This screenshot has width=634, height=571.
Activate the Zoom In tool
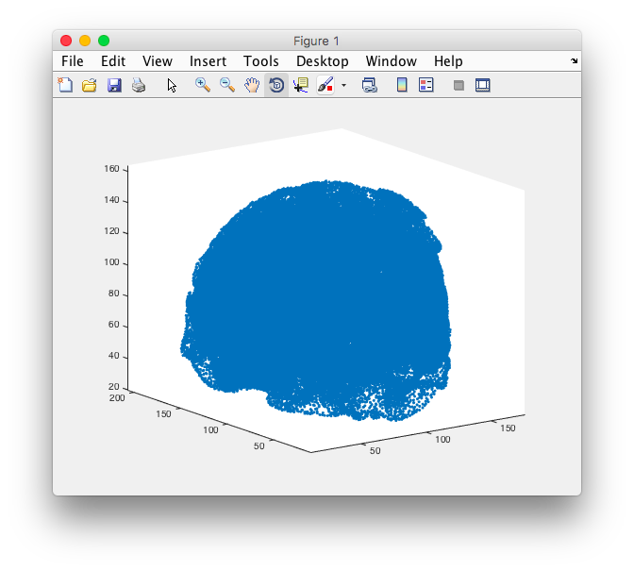203,85
